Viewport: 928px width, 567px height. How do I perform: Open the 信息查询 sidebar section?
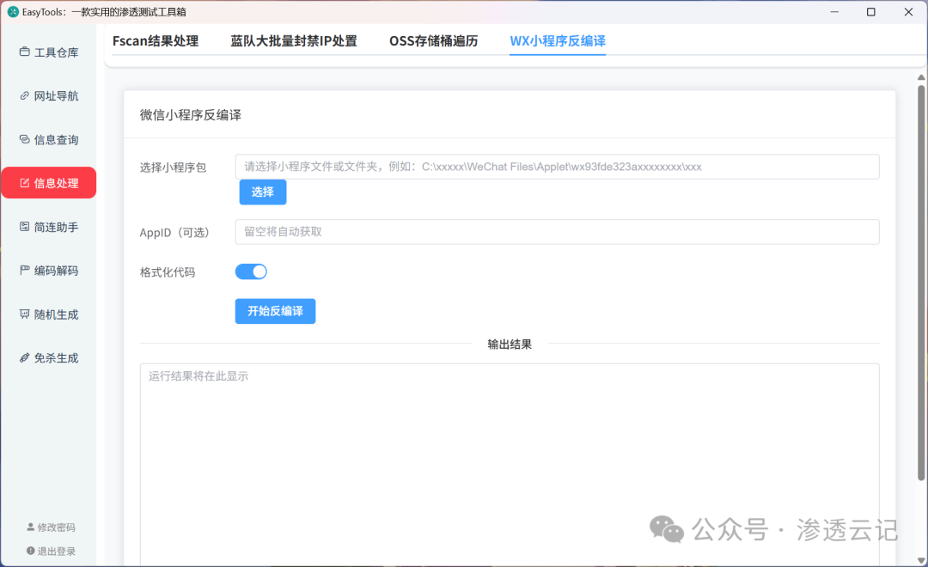[49, 140]
